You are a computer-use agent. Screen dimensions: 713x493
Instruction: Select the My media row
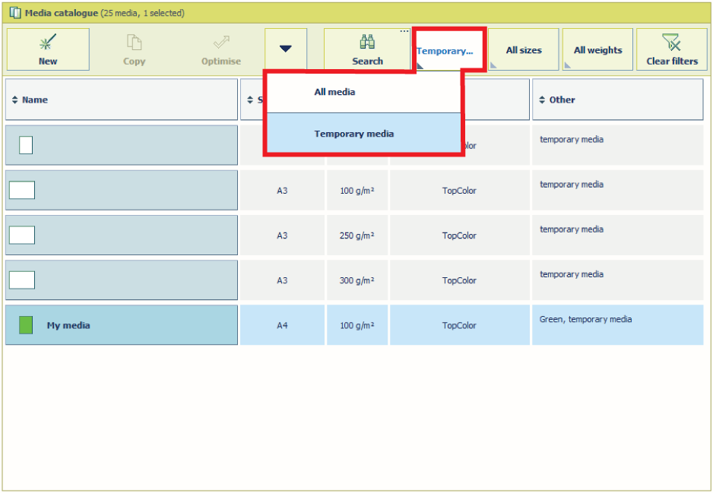tap(122, 325)
